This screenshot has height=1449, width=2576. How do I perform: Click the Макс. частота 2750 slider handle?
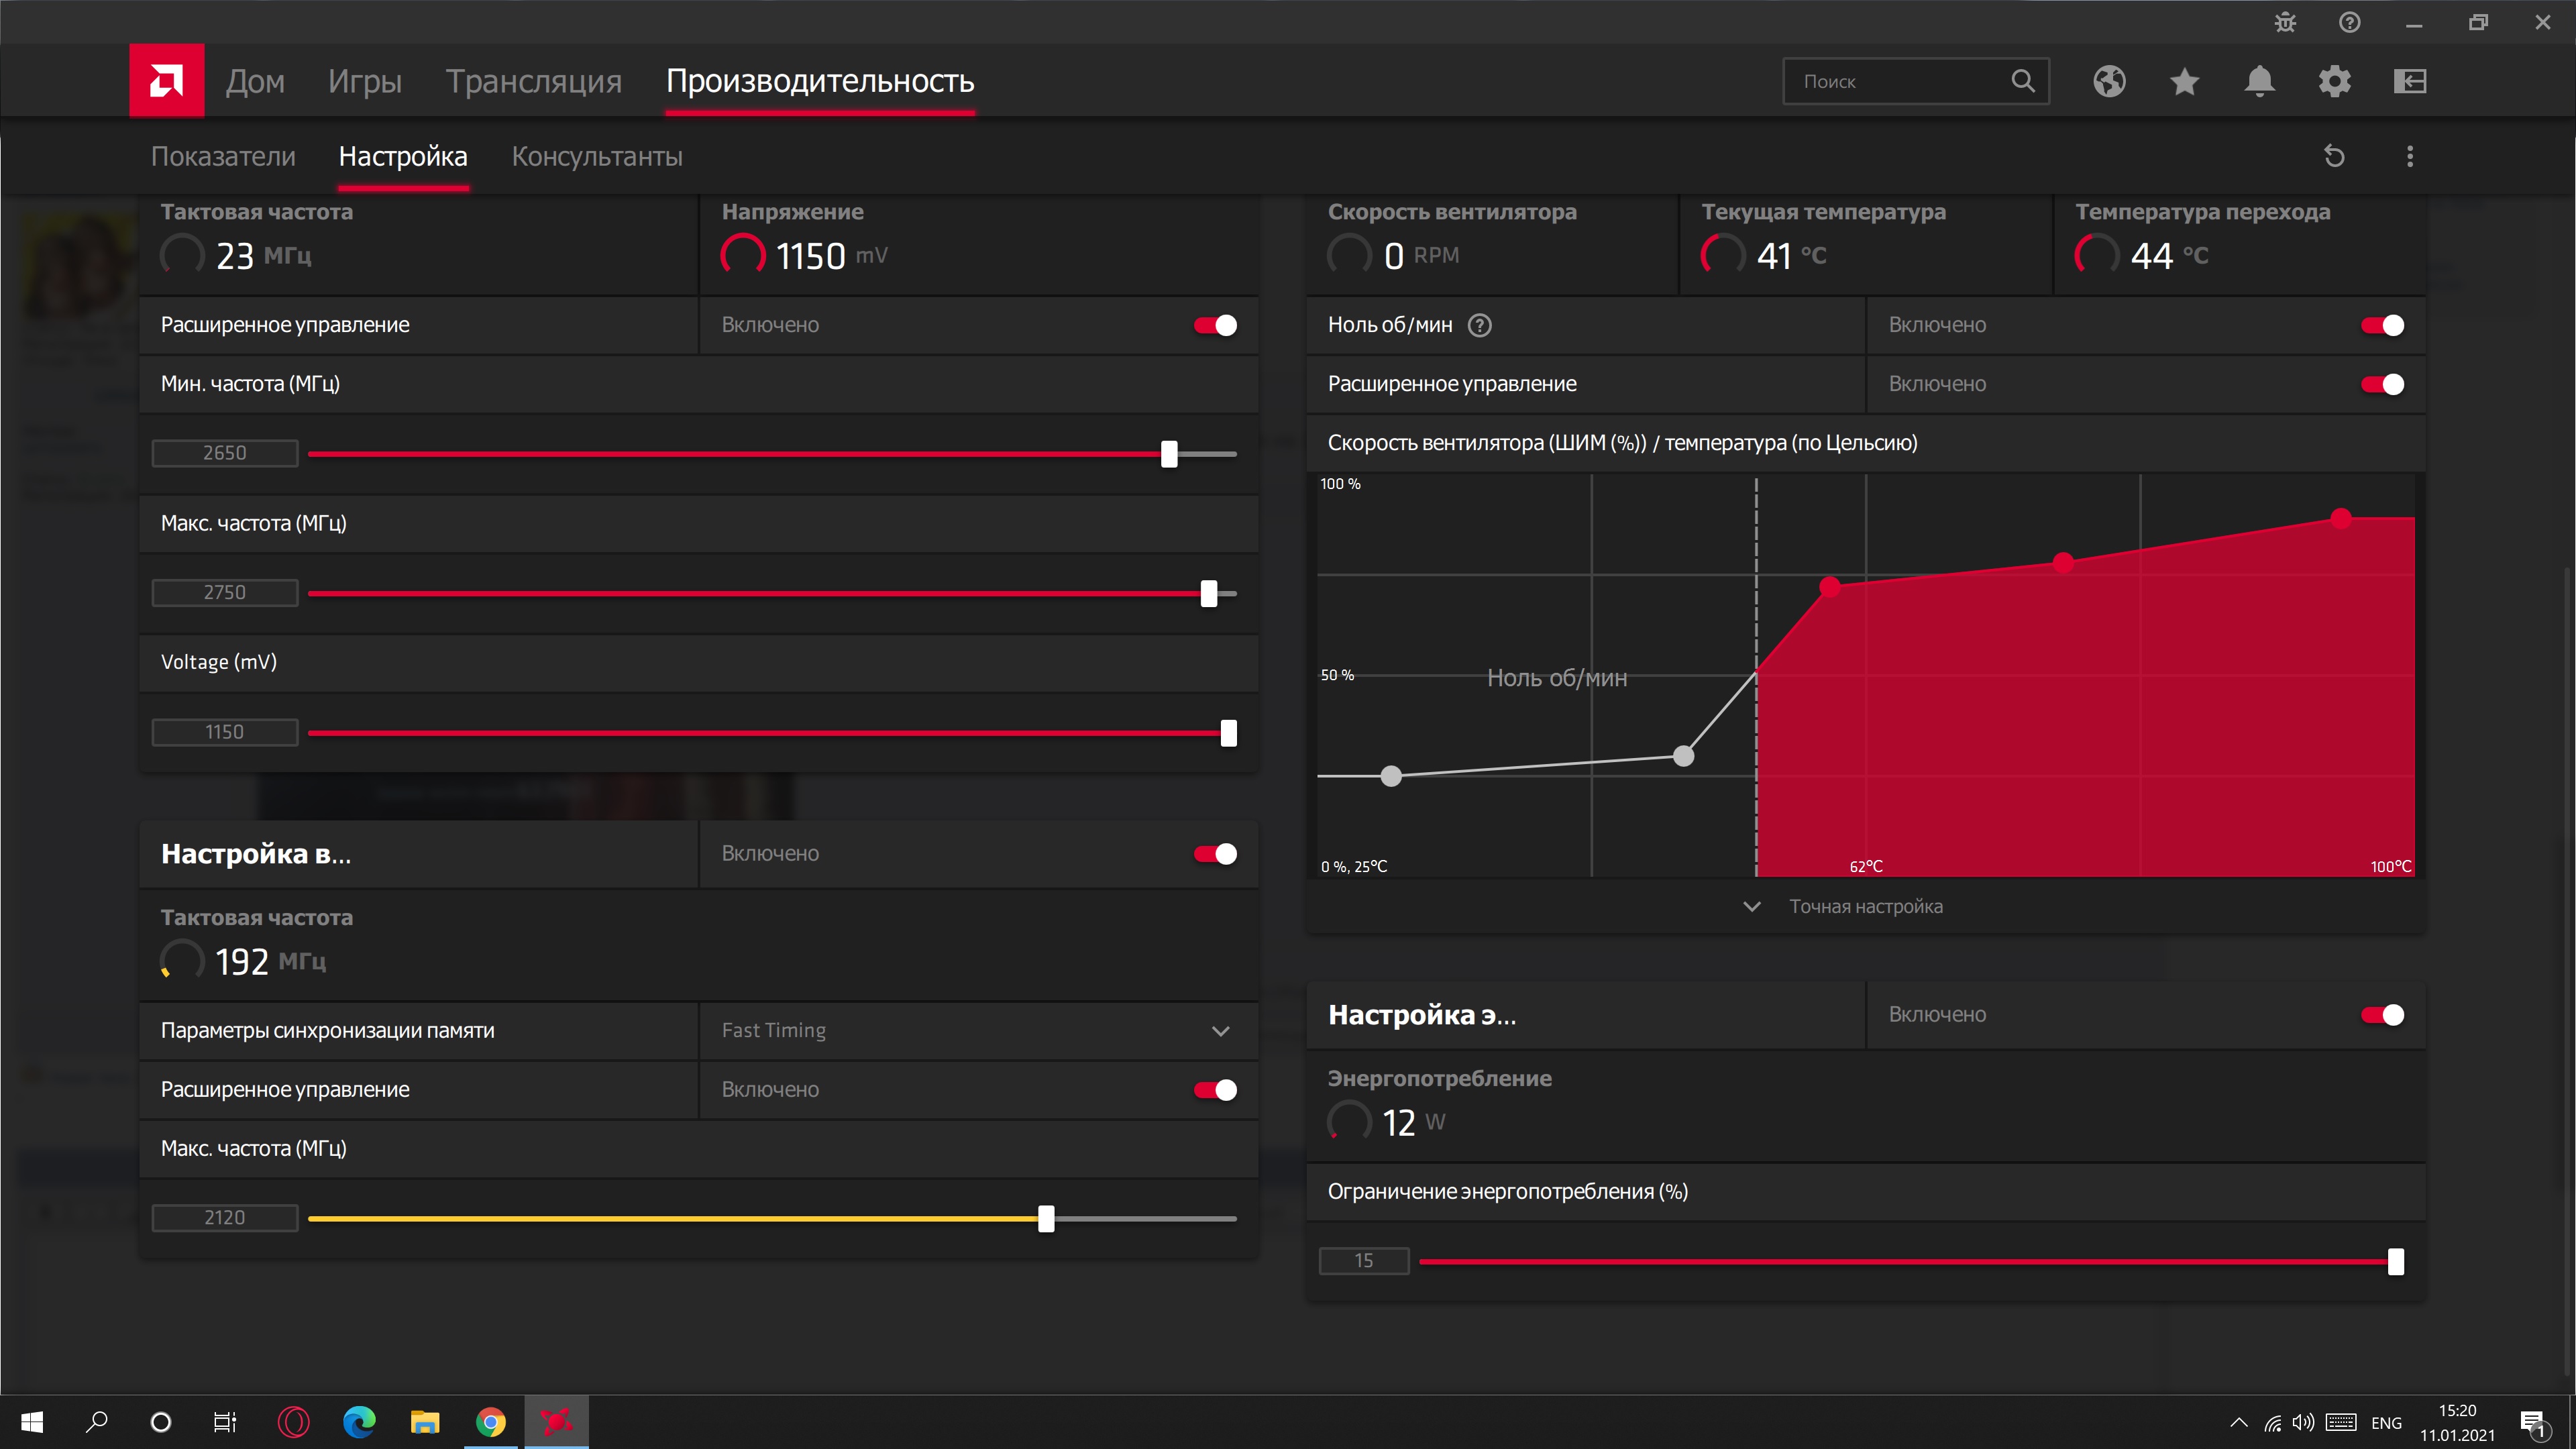point(1209,593)
